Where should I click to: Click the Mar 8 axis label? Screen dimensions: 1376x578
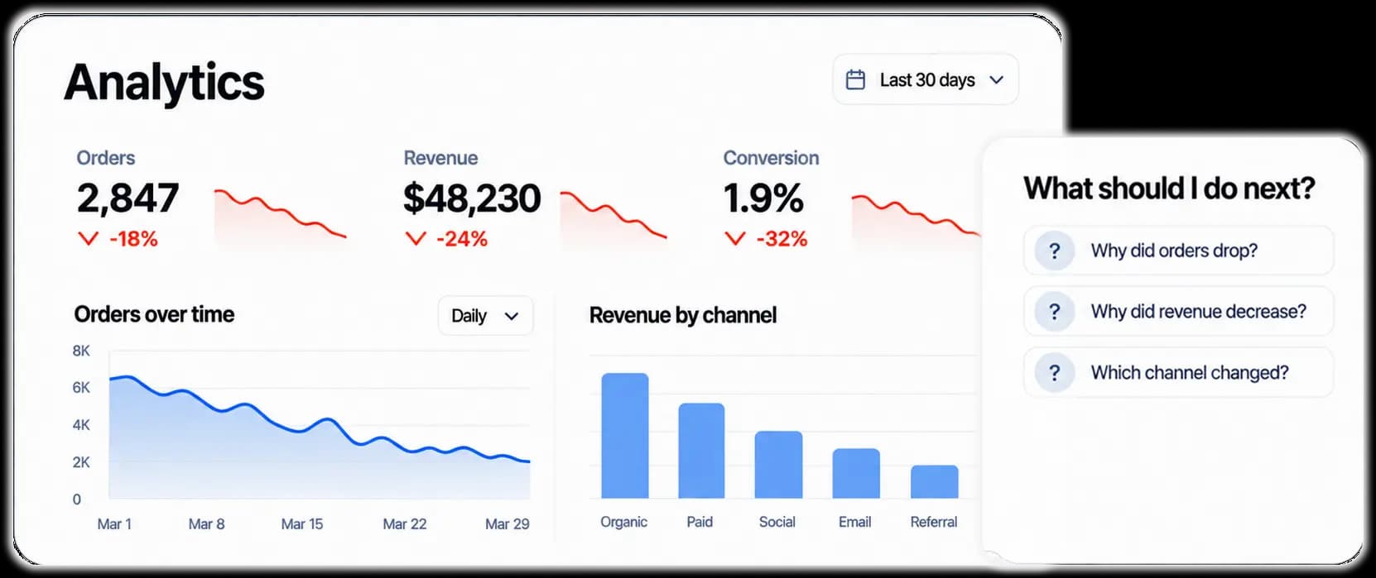pos(206,524)
